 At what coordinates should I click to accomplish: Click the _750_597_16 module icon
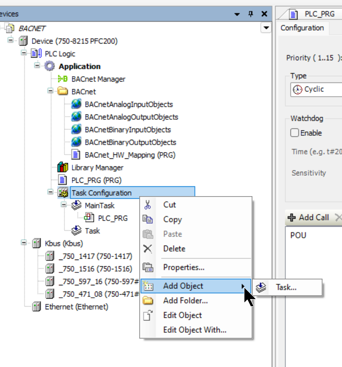pos(50,281)
